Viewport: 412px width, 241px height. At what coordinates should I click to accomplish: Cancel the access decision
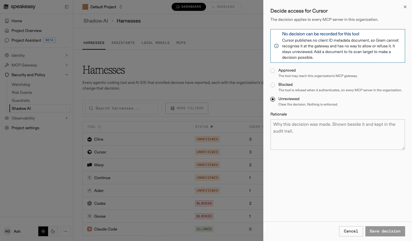[x=351, y=231]
